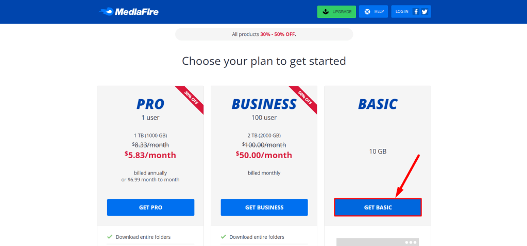Open the Help lifebuoy icon
527x246 pixels.
tap(367, 11)
